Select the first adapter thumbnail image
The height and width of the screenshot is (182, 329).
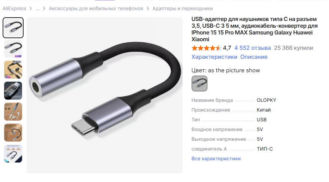click(13, 28)
